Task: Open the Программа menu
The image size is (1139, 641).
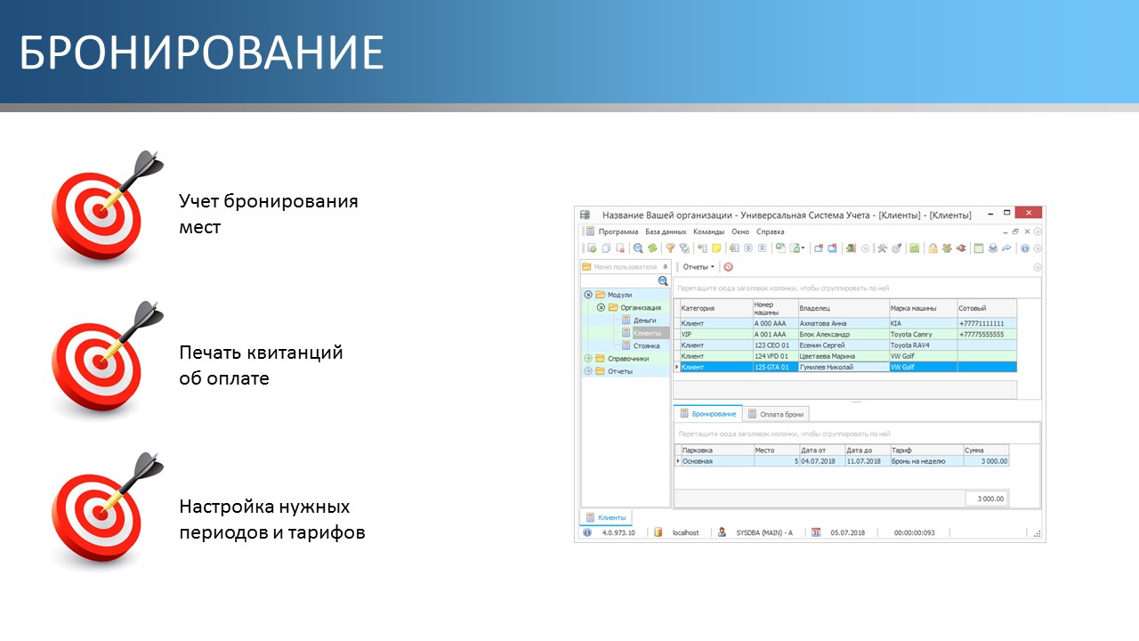Action: (x=618, y=231)
